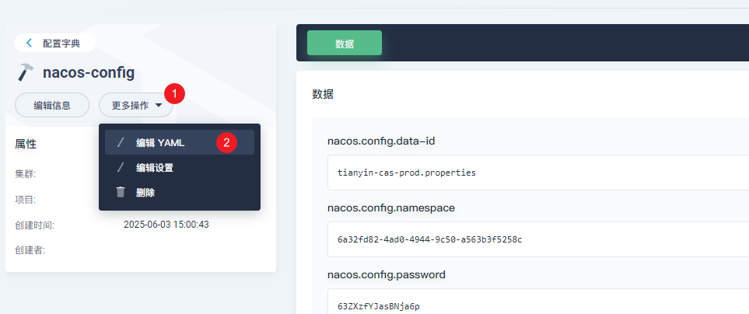
Task: Click the nacos-config title text
Action: click(x=89, y=73)
